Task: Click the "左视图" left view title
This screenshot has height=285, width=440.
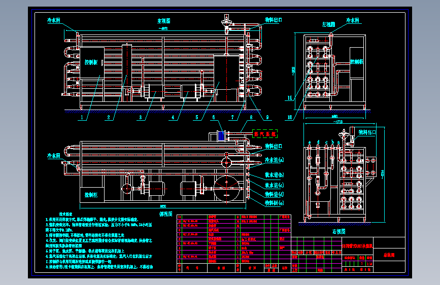Action: (x=328, y=24)
